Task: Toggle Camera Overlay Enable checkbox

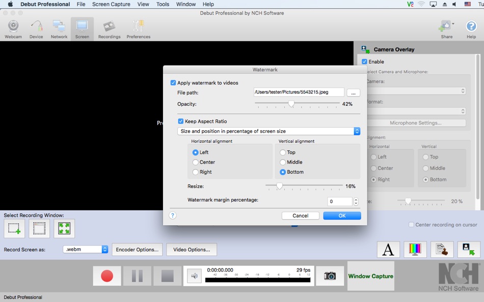Action: (x=365, y=62)
